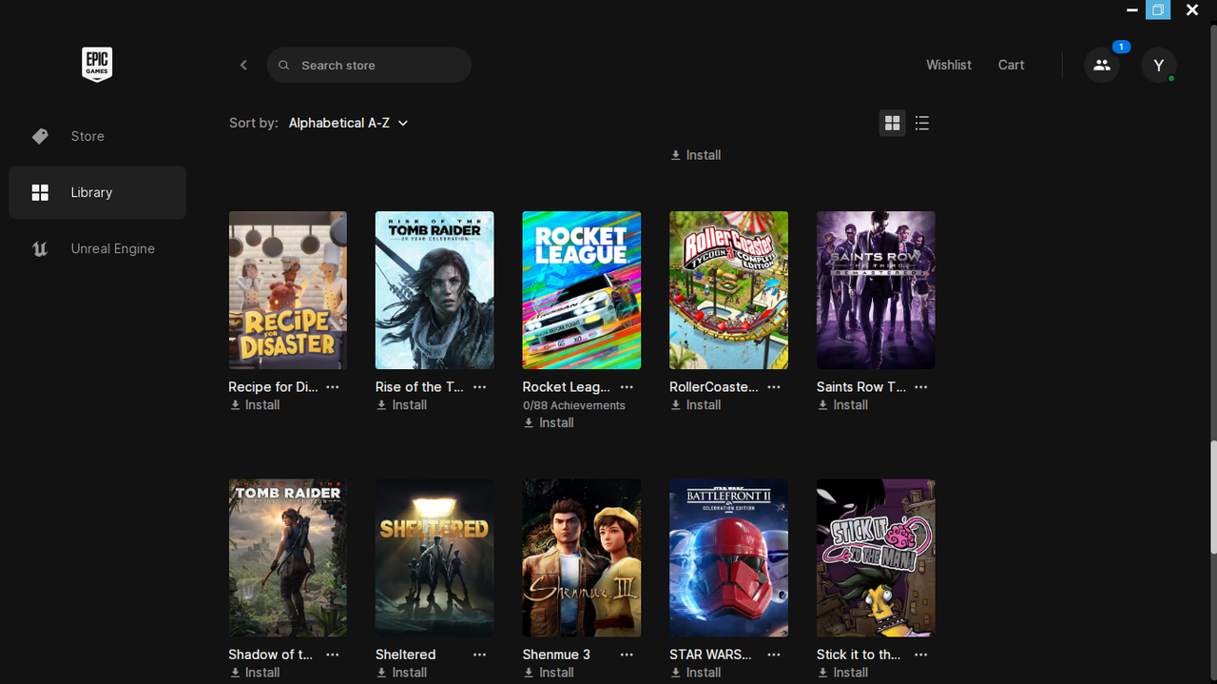
Task: Click the Rocket League title text
Action: pos(567,387)
